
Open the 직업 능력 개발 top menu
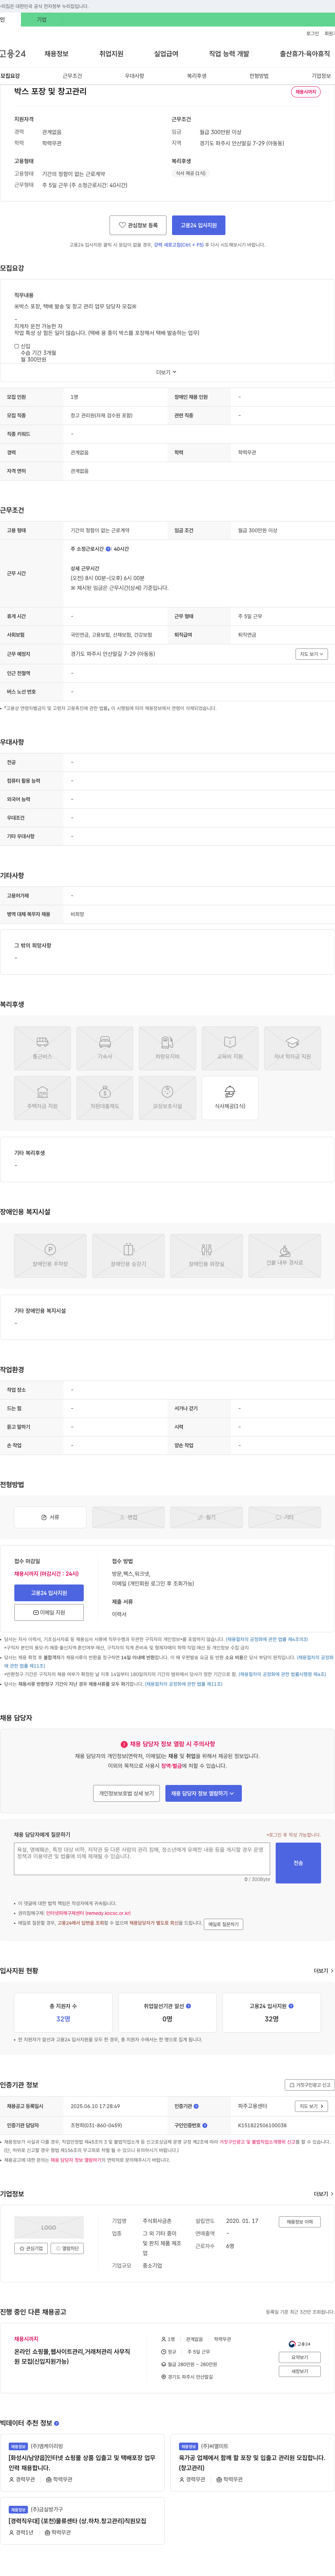point(229,54)
